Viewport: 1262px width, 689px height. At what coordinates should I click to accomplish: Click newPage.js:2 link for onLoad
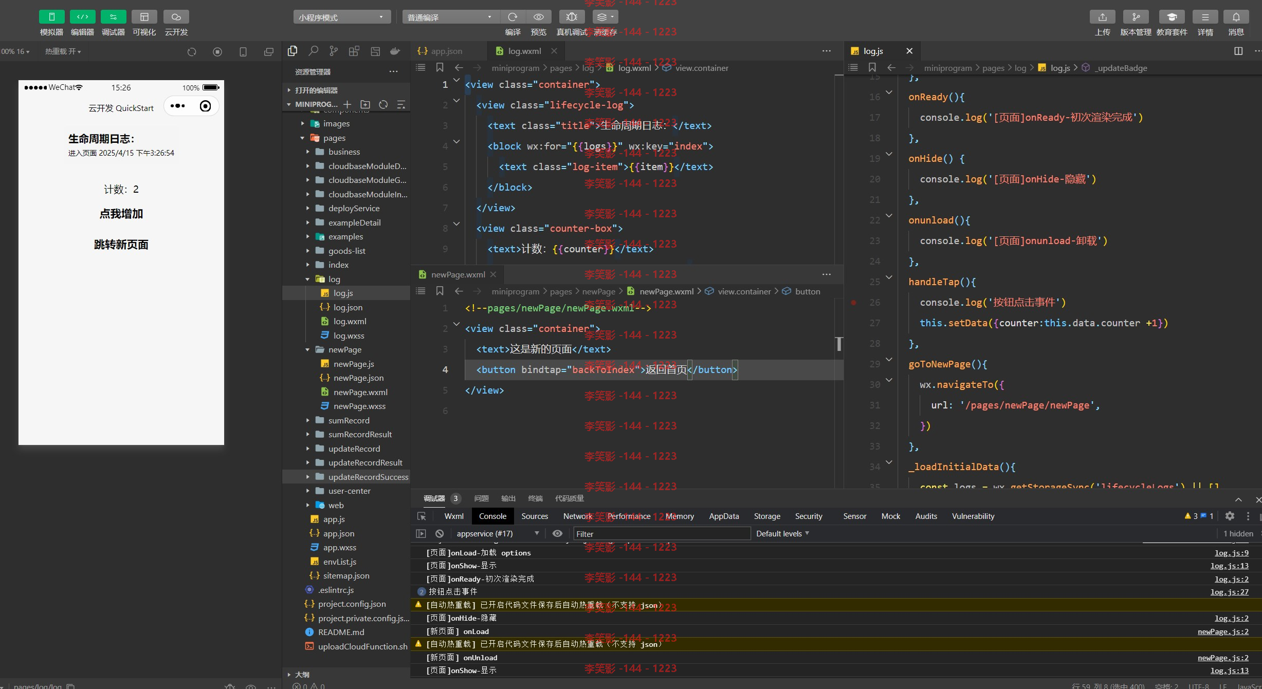click(x=1223, y=631)
